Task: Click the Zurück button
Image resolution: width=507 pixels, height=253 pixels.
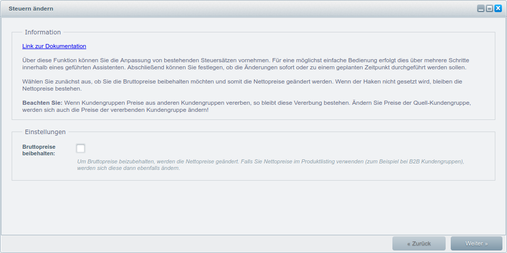Action: (419, 243)
